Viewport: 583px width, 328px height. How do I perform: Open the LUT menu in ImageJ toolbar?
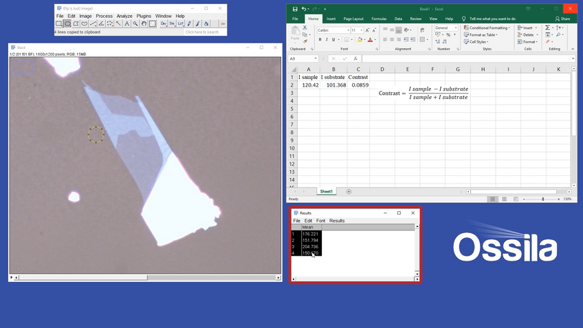(181, 23)
